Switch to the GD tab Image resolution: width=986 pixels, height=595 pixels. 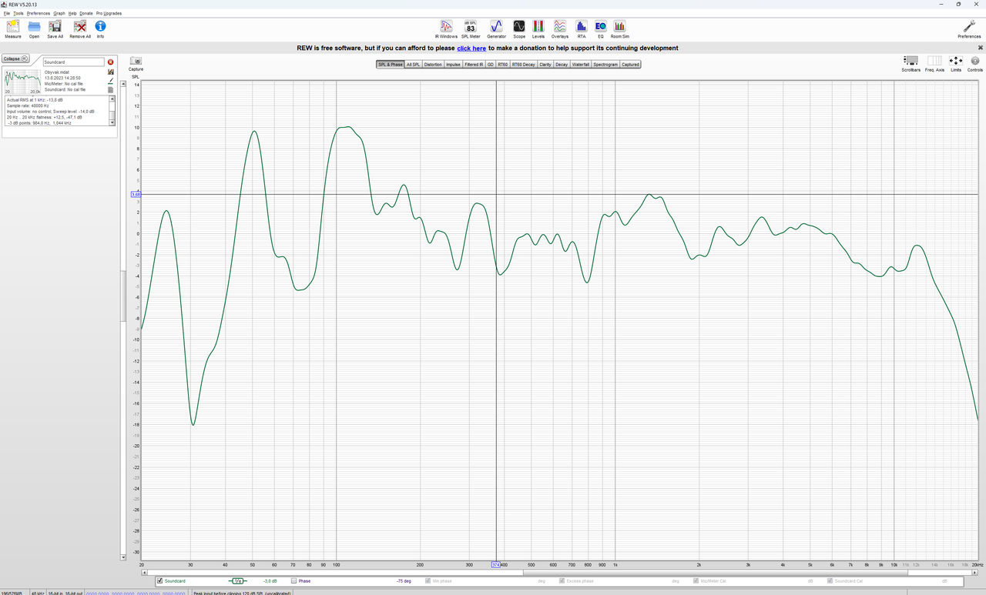click(491, 65)
